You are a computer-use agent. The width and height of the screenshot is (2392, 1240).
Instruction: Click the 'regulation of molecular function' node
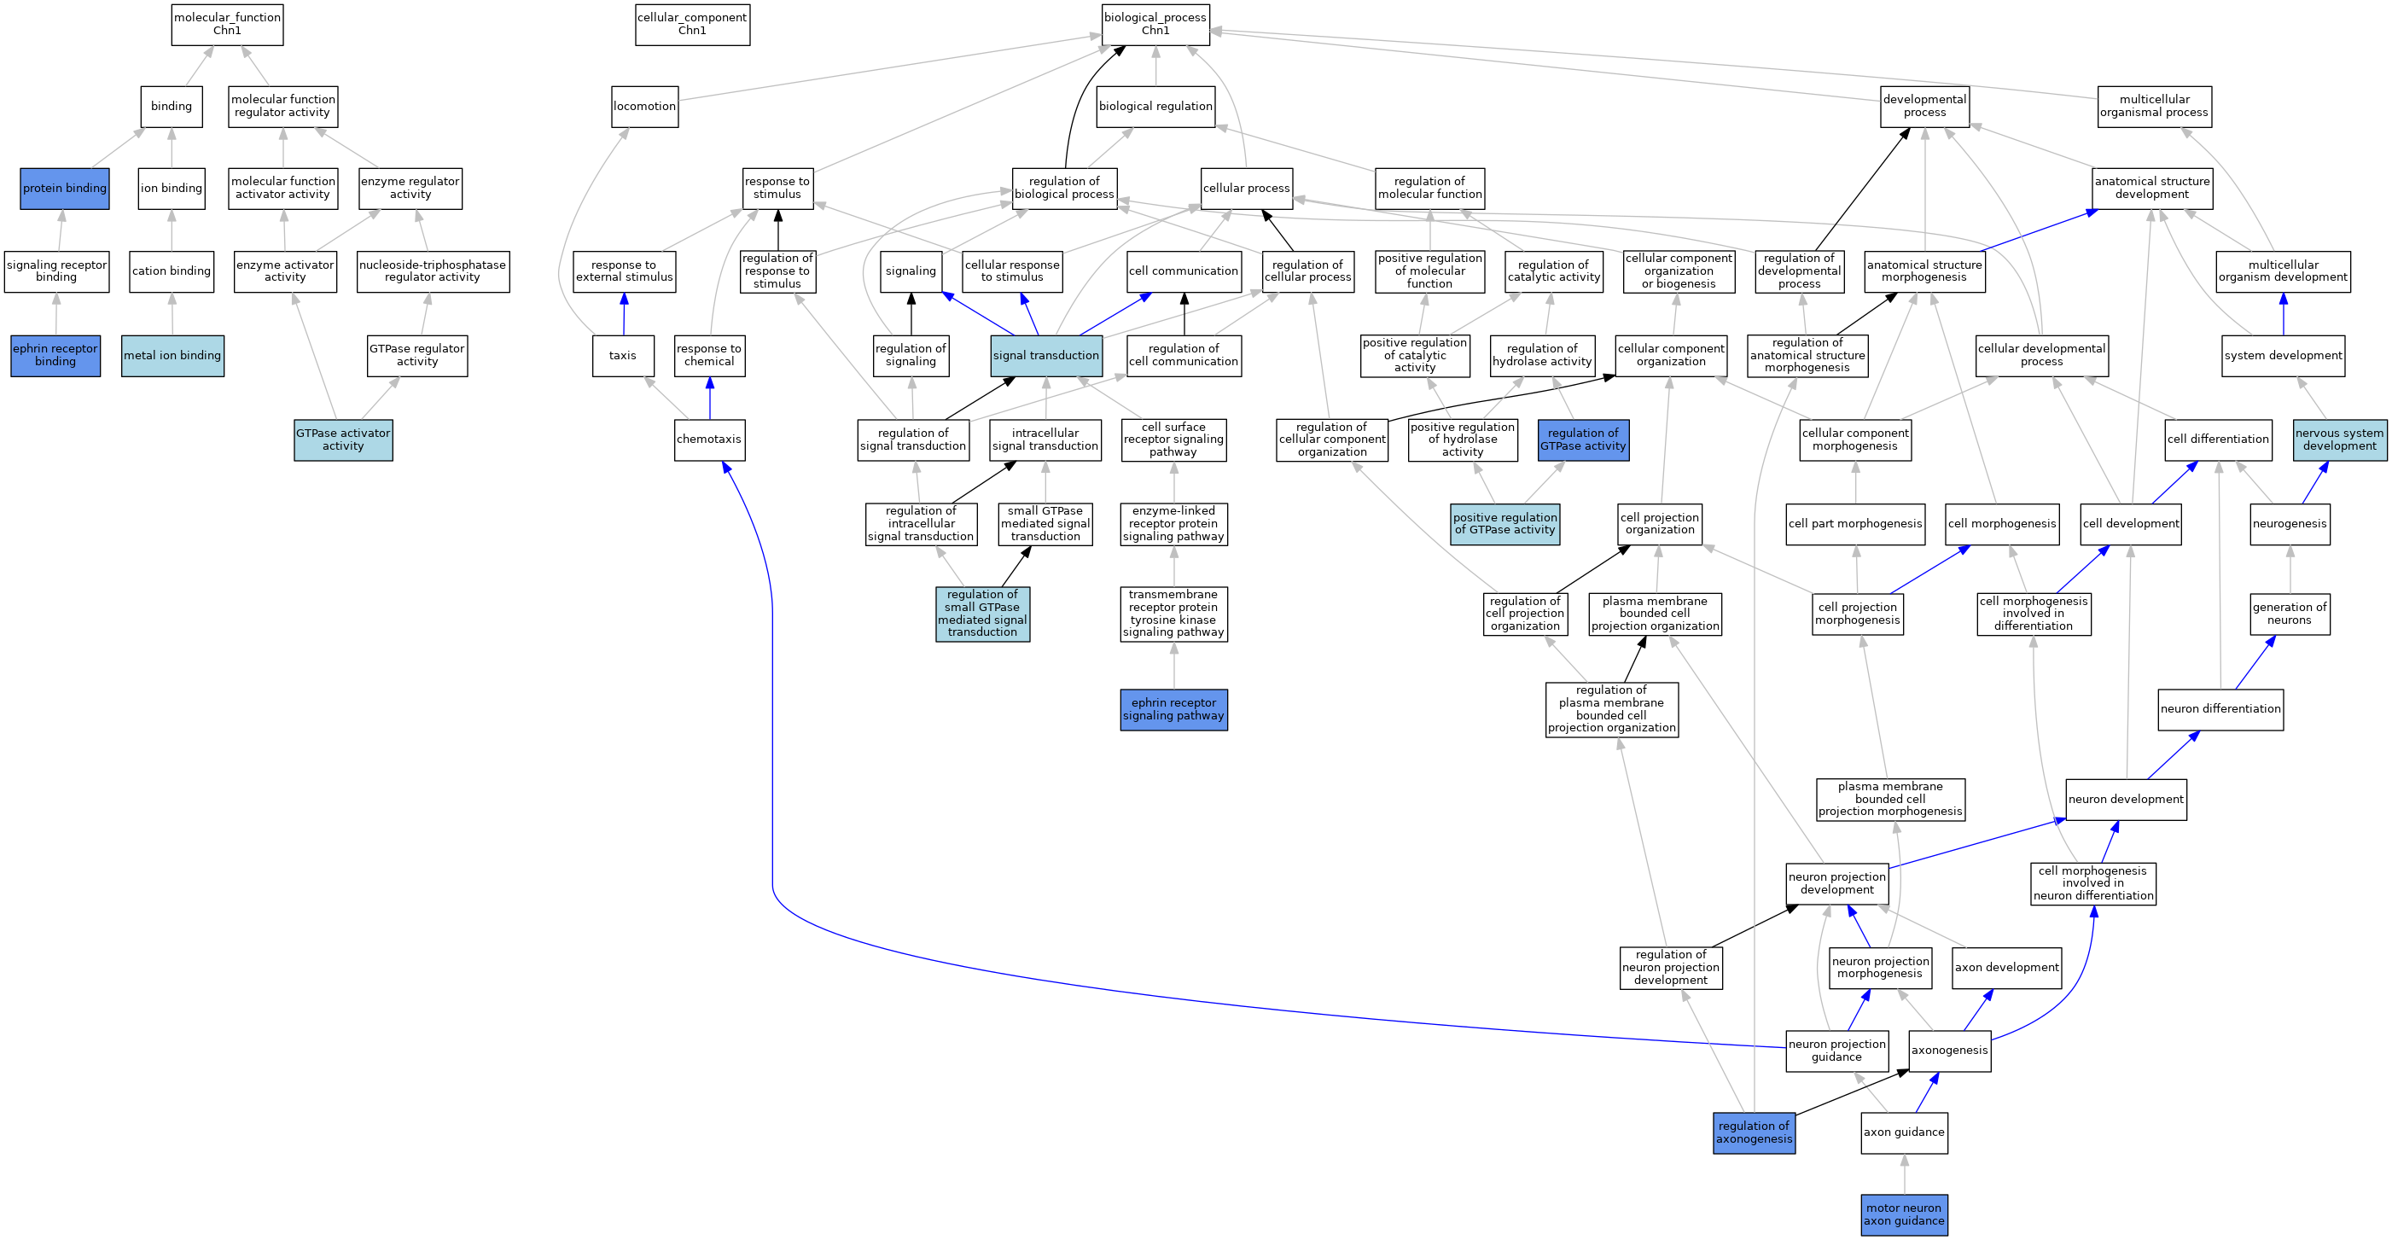(x=1430, y=189)
